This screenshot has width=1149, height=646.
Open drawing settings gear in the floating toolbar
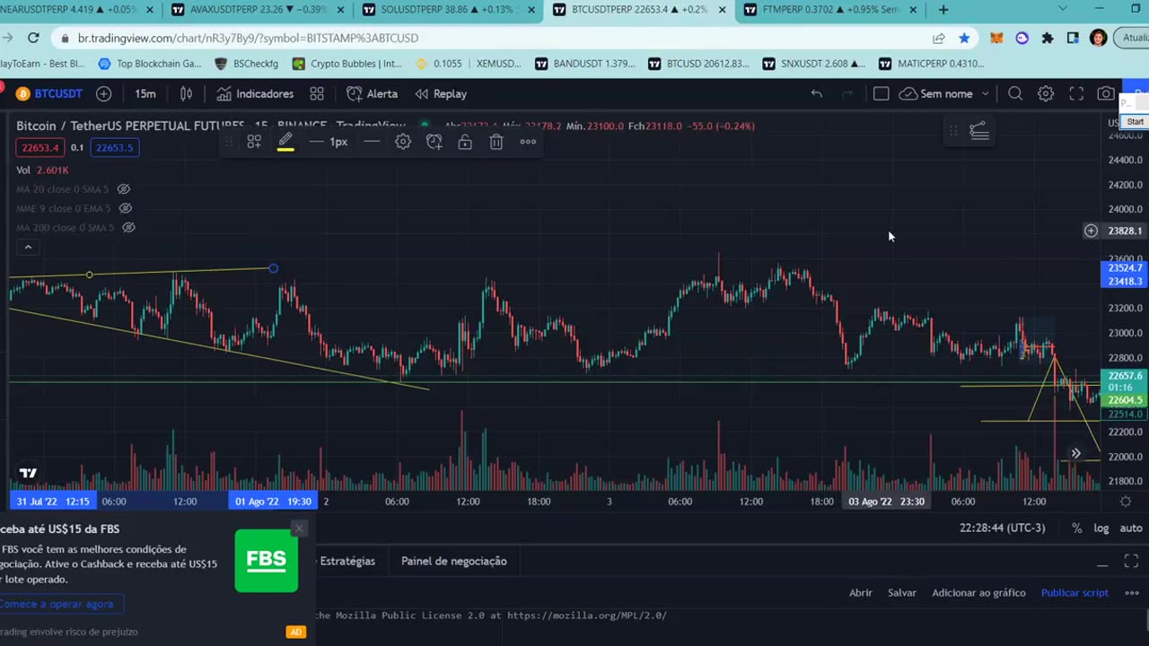403,142
